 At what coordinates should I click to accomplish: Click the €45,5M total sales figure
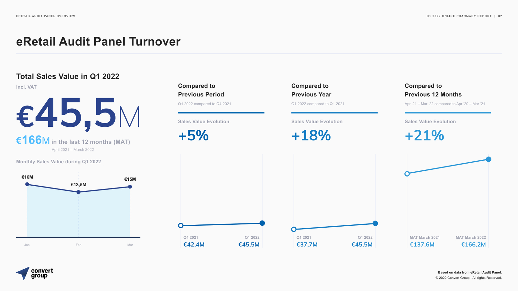pos(78,113)
